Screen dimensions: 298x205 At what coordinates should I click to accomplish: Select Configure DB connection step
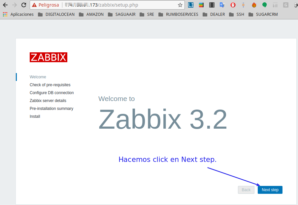pos(52,93)
